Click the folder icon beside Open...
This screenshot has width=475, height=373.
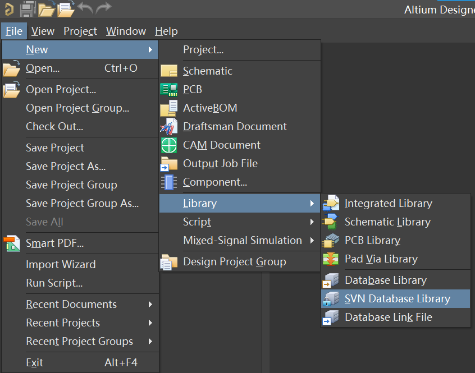point(12,68)
